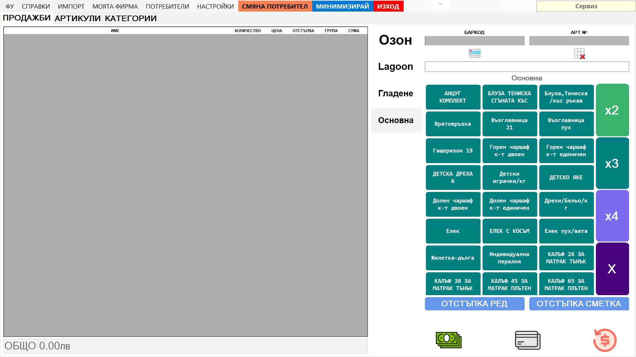Switch to the АРТИКУЛИ tab

coord(77,18)
